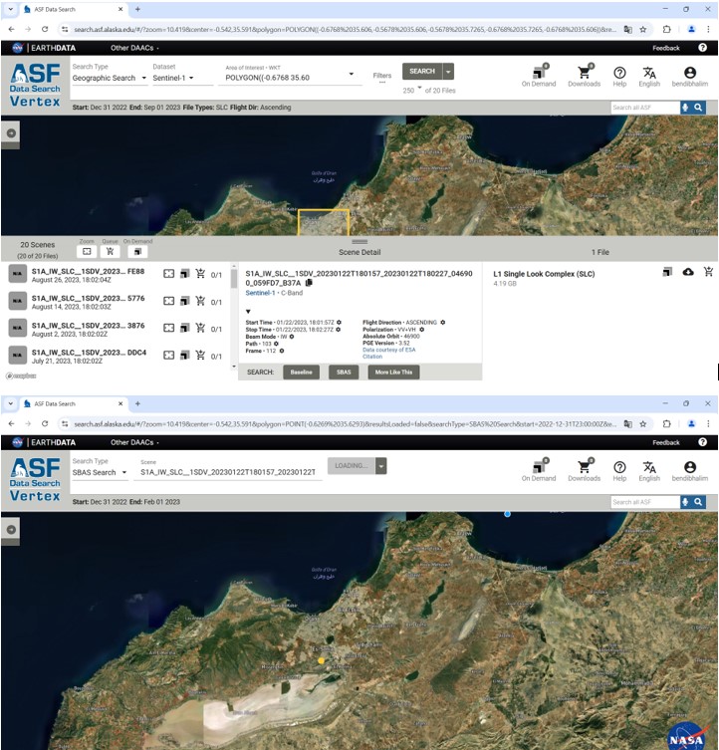Add L1 SLC file to On Demand queue

coord(667,272)
